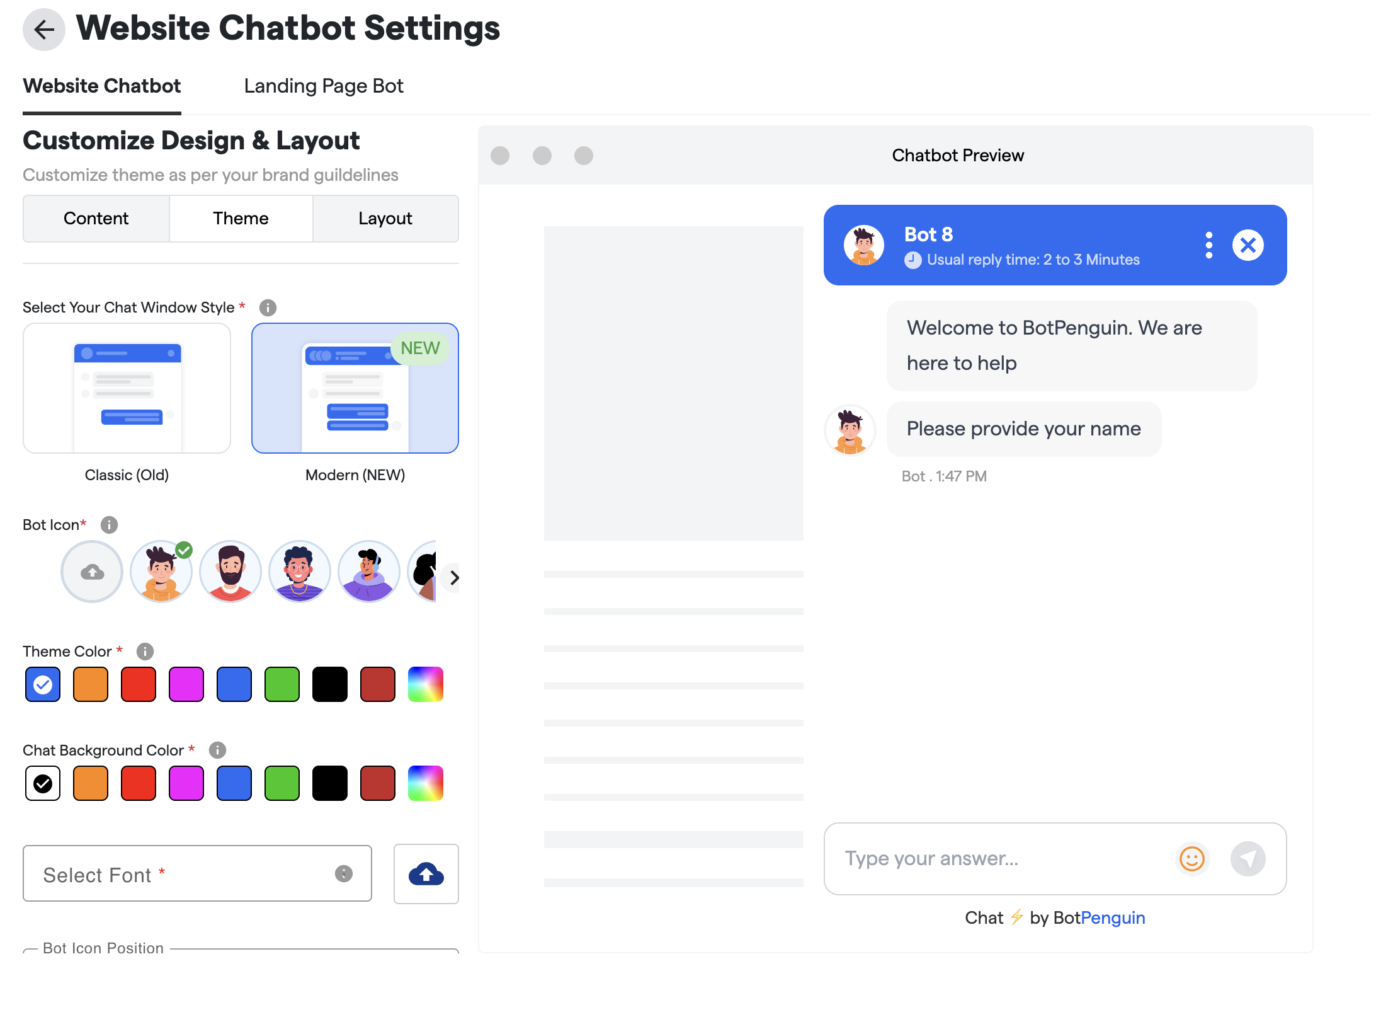Click the upload custom bot icon button

[x=92, y=572]
